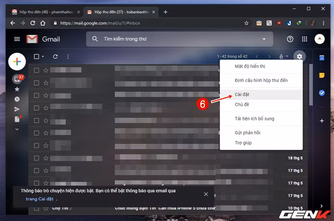Toggle the select-all checkbox in the toolbar

[36, 56]
